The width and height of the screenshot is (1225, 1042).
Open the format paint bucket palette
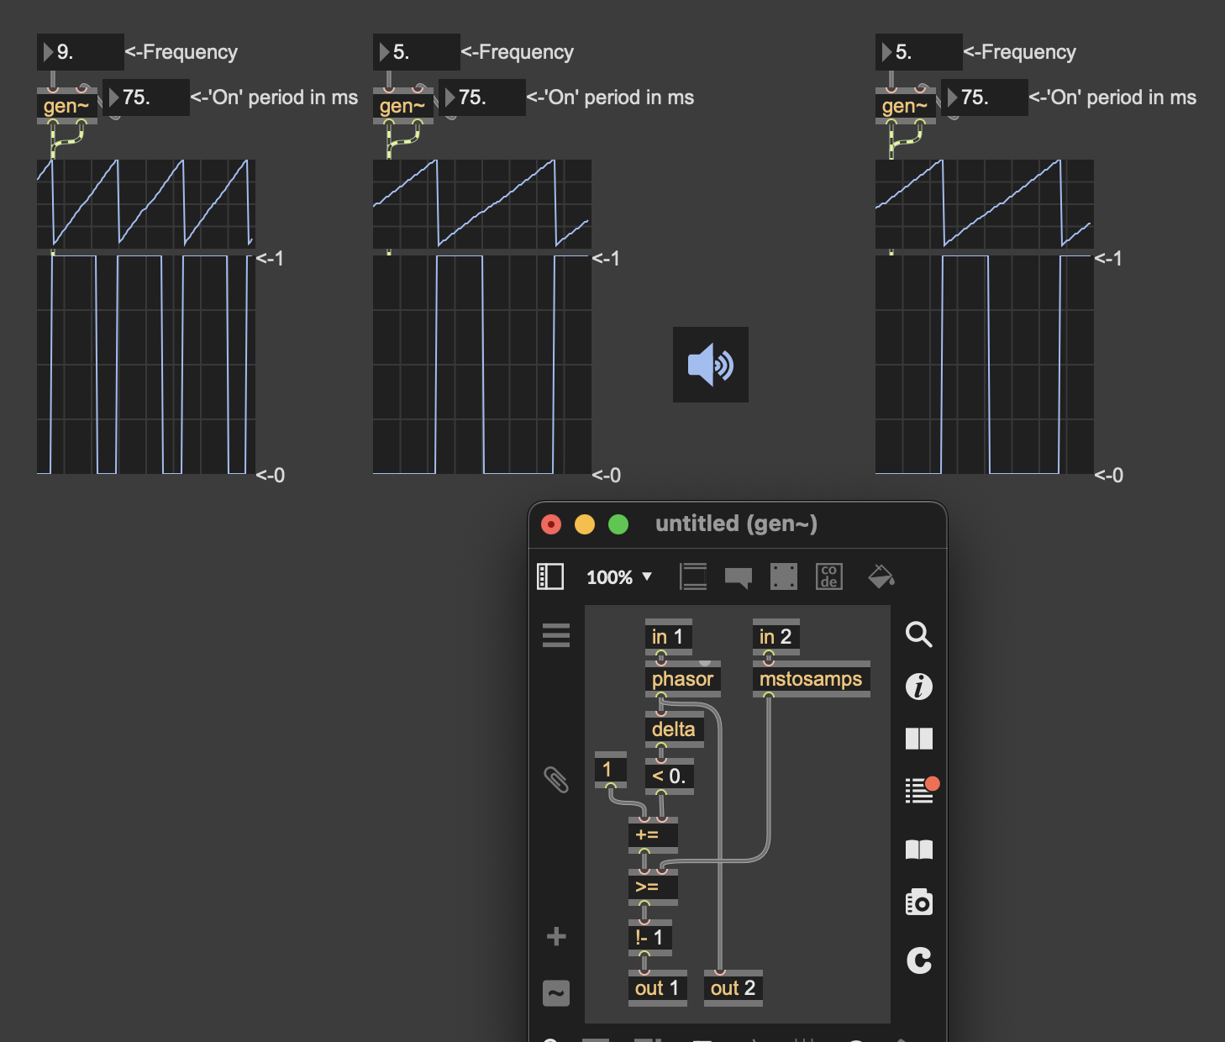click(881, 576)
